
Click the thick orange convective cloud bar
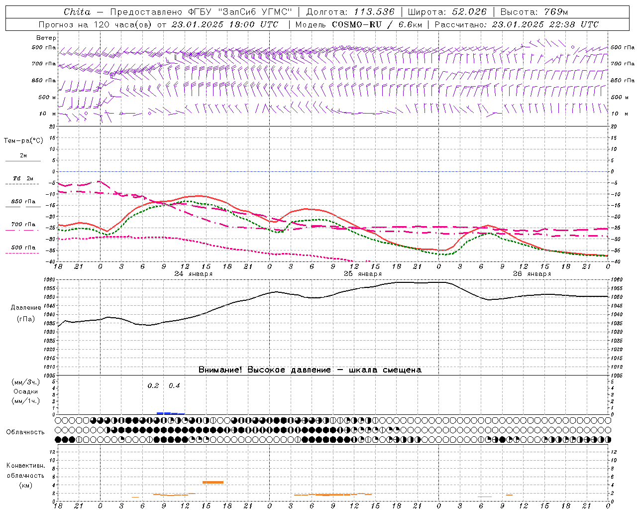(x=213, y=482)
